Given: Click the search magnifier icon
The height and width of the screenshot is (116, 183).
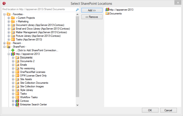Looking at the screenshot, I should pyautogui.click(x=77, y=10).
